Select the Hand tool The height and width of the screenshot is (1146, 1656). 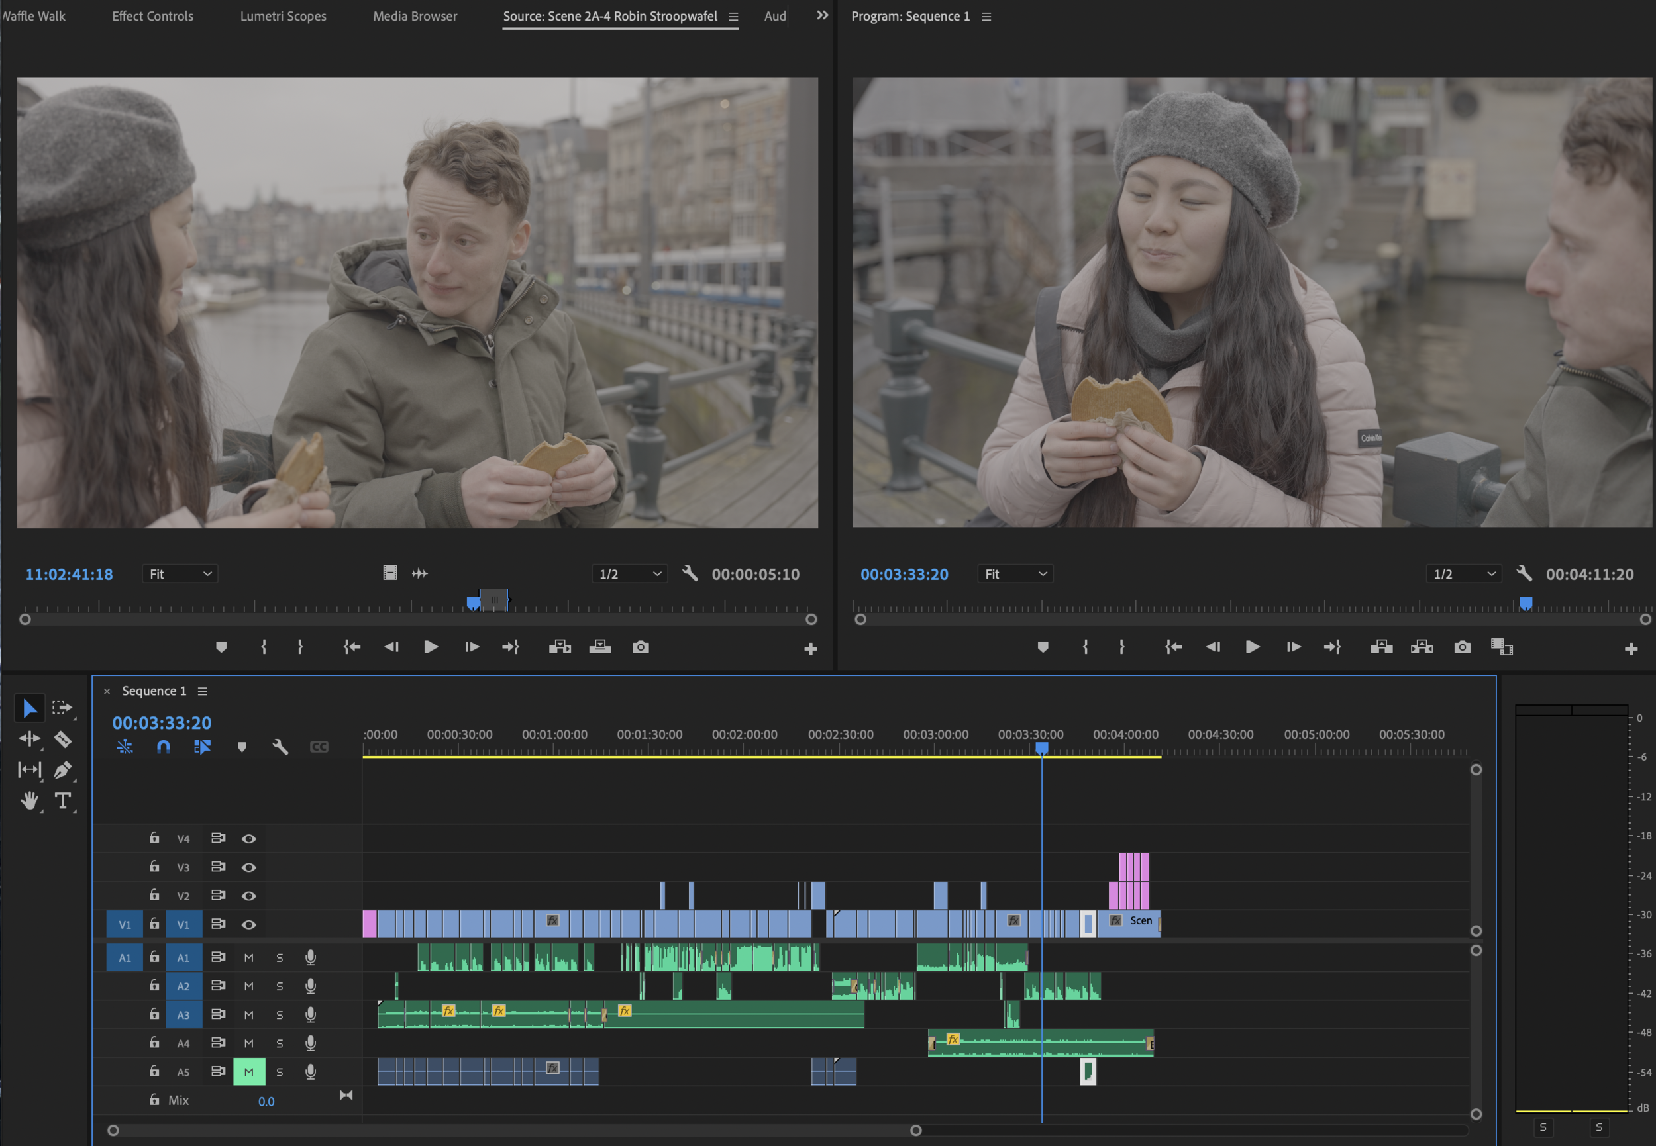[x=29, y=800]
